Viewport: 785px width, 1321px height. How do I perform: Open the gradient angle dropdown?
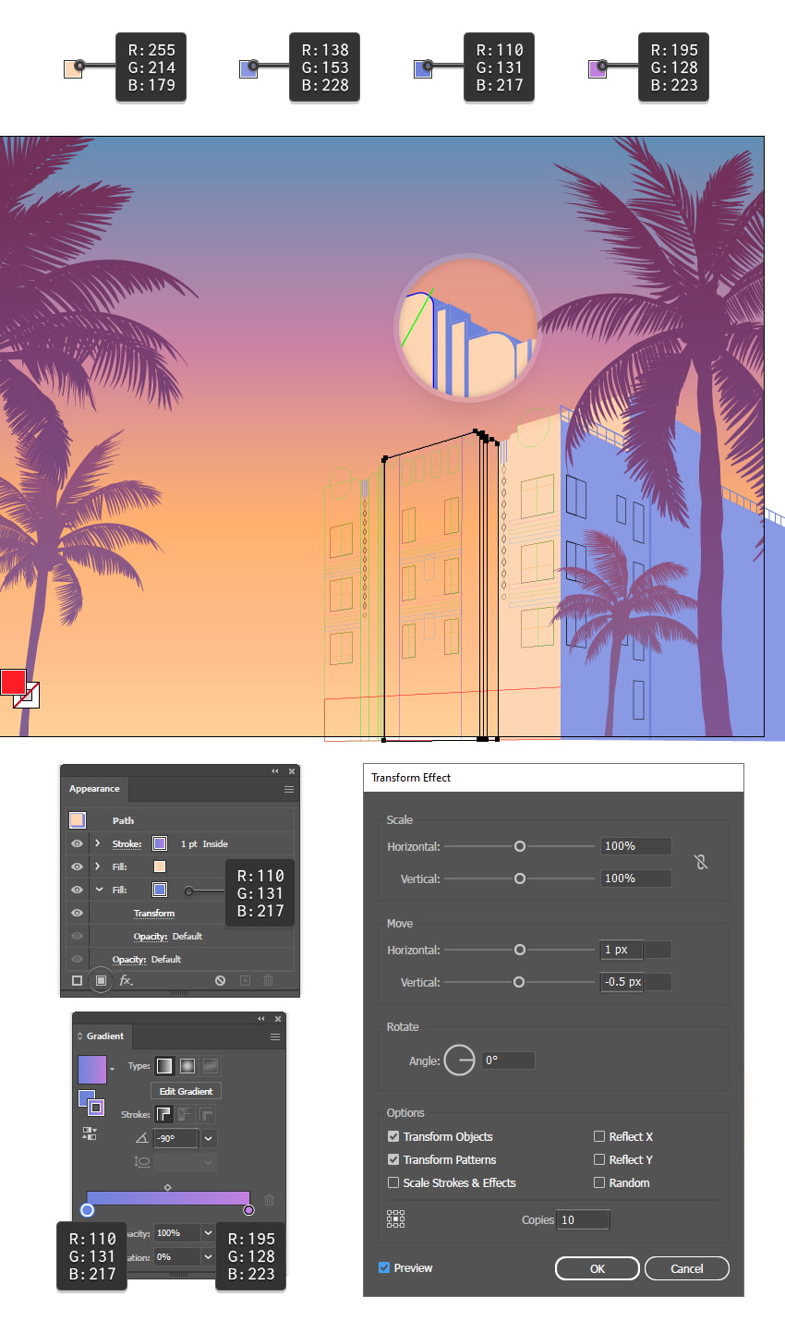pos(208,1138)
